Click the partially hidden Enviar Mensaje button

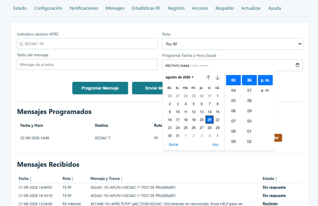147,88
